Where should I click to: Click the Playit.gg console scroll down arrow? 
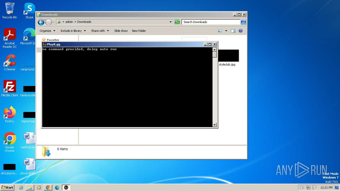pos(215,125)
